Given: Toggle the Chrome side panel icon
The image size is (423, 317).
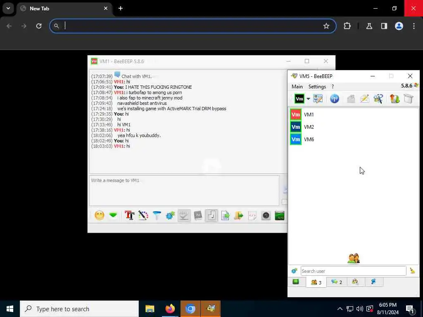Looking at the screenshot, I should coord(384,26).
